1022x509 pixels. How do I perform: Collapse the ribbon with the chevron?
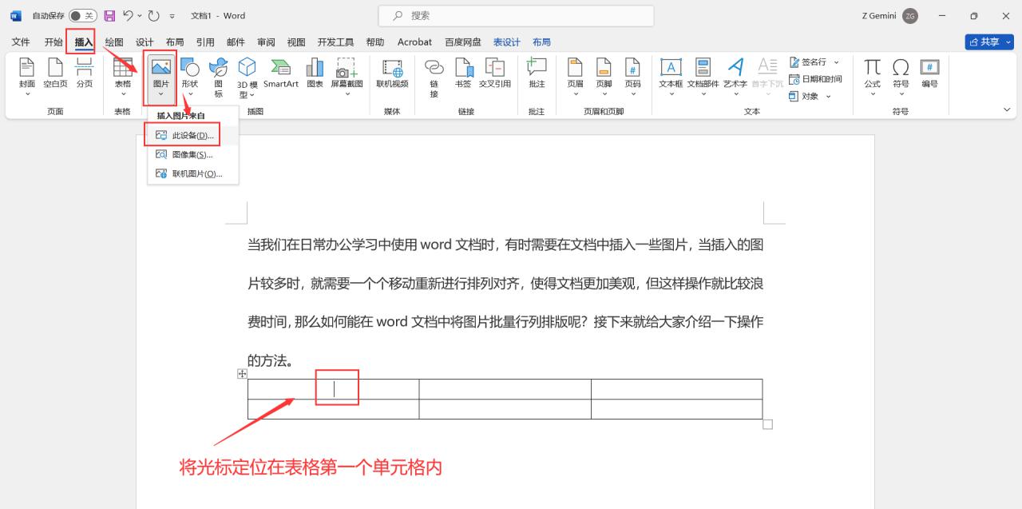coord(1006,110)
